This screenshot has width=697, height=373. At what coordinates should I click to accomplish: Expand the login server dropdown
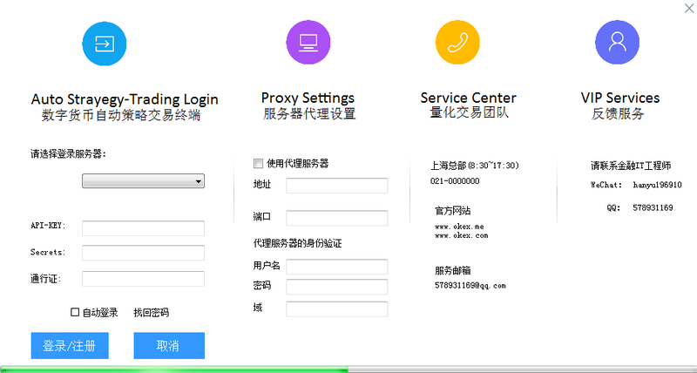tap(143, 181)
